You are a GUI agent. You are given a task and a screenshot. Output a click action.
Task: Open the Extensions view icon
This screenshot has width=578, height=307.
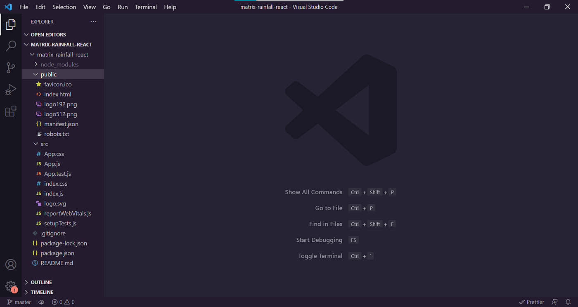[x=11, y=111]
